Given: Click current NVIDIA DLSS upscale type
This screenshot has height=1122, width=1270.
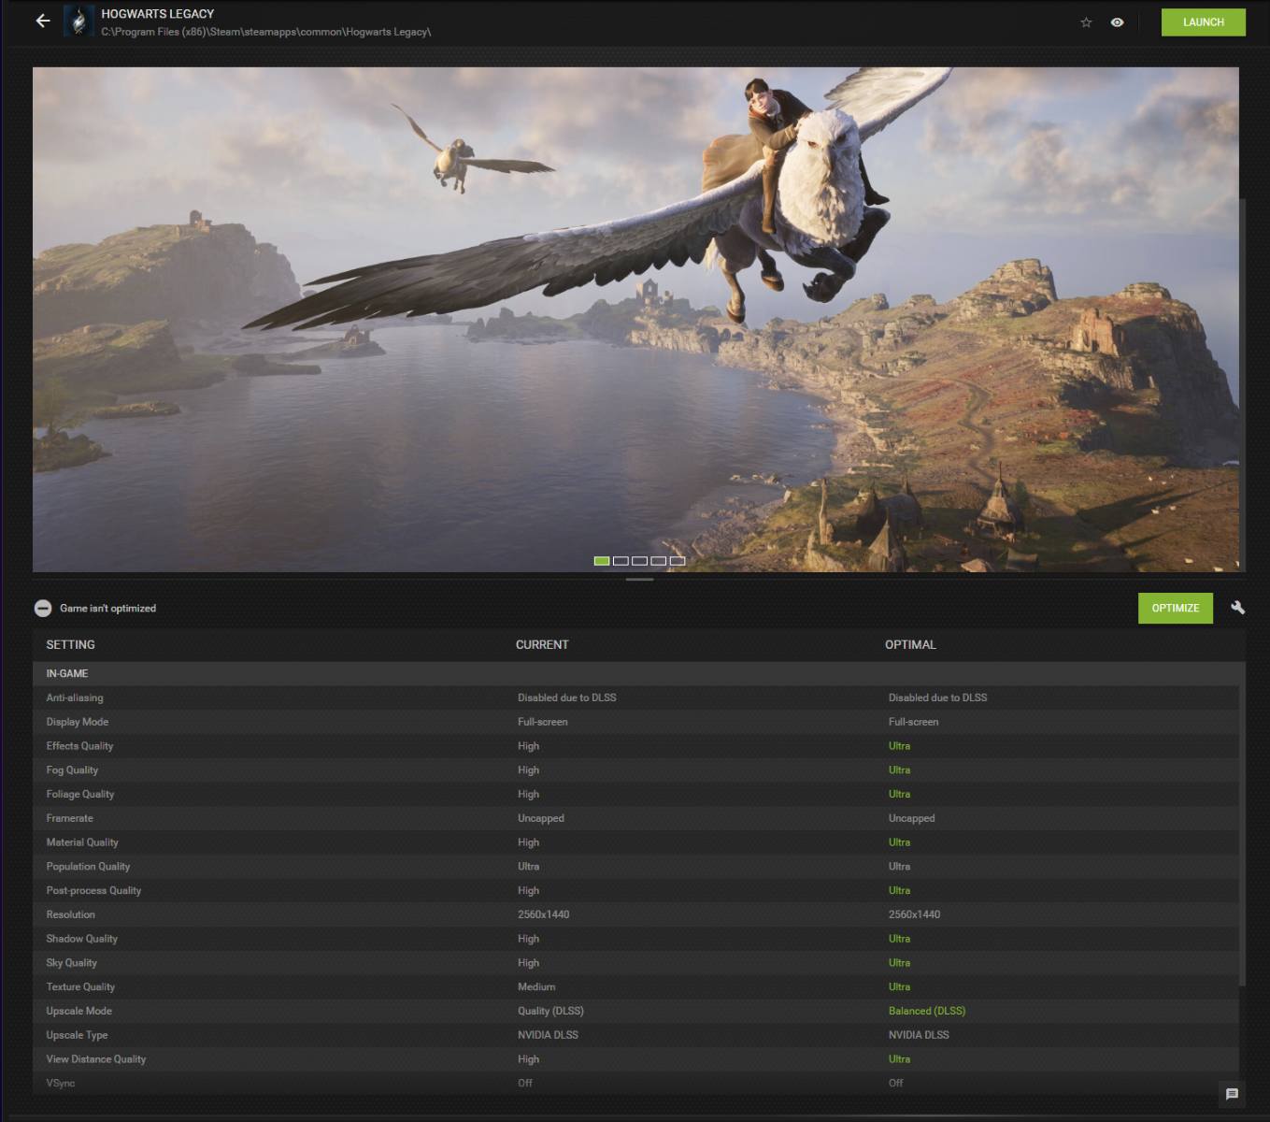Looking at the screenshot, I should click(x=548, y=1035).
